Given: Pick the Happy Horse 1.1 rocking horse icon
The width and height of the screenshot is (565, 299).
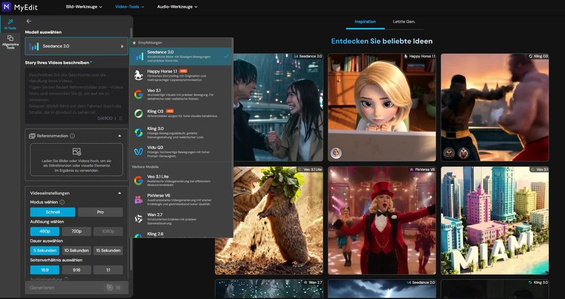Looking at the screenshot, I should pos(139,75).
